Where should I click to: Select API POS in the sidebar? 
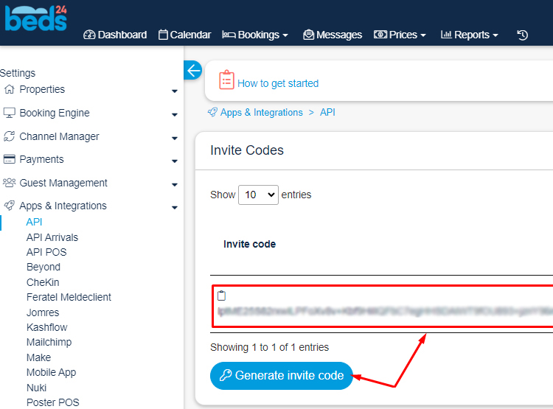[x=46, y=253]
